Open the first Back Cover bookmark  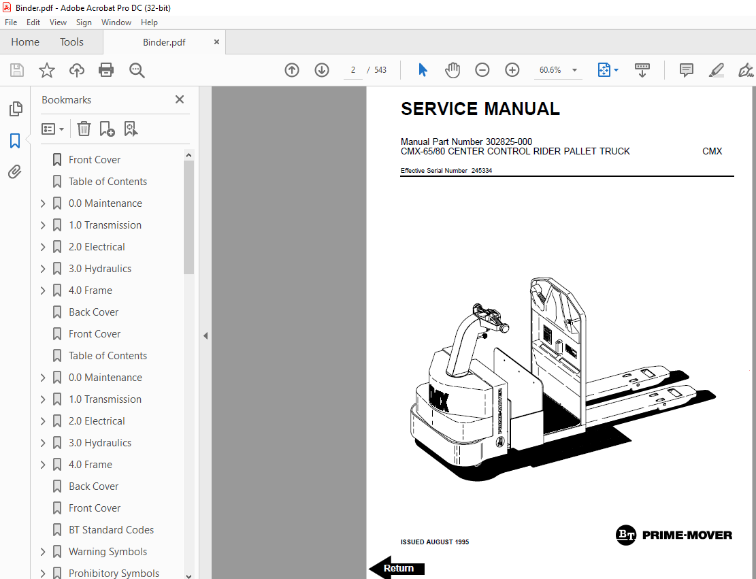pos(93,312)
